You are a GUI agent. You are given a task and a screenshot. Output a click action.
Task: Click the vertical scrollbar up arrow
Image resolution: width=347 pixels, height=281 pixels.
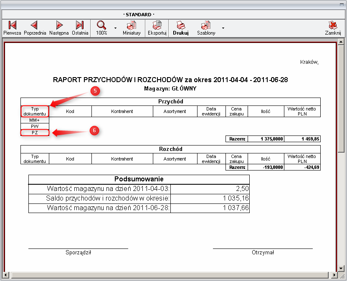point(341,42)
